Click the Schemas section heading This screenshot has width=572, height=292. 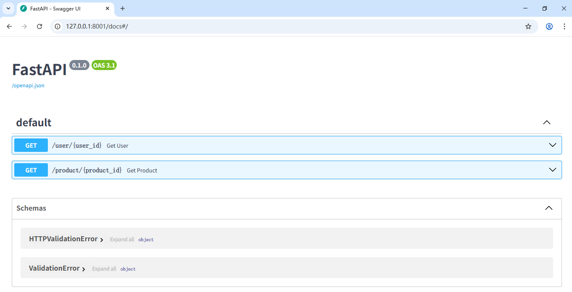(31, 208)
